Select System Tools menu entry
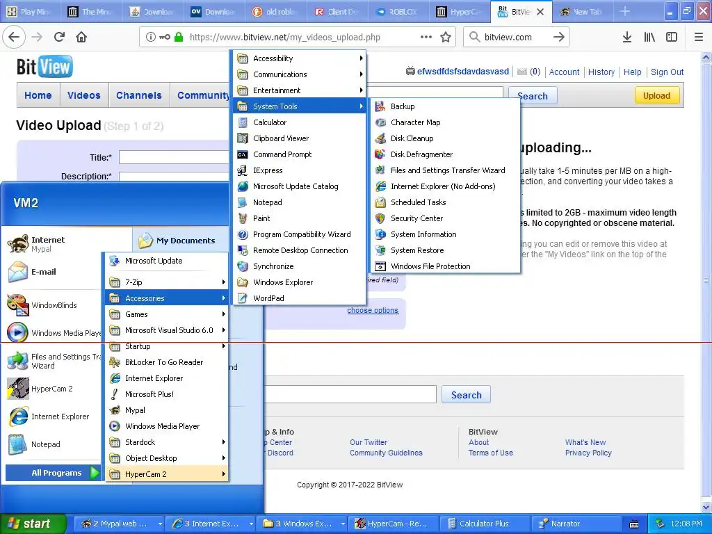 [x=300, y=106]
